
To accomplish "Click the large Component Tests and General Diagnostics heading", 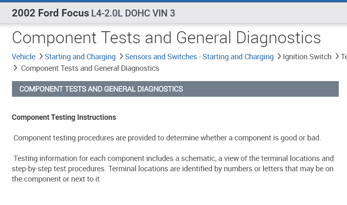I will [166, 37].
